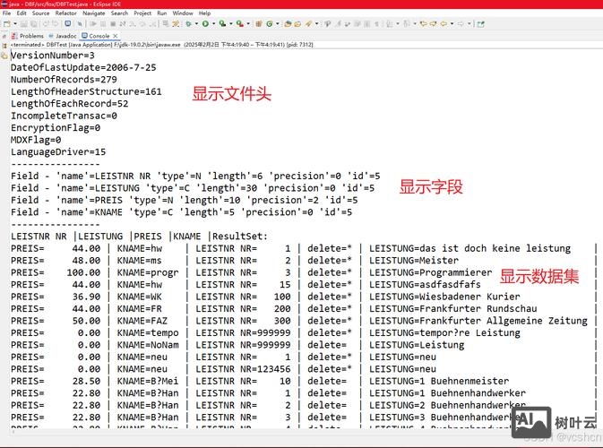603x448 pixels.
Task: Open the New Java Class dropdown arrow
Action: (278, 24)
